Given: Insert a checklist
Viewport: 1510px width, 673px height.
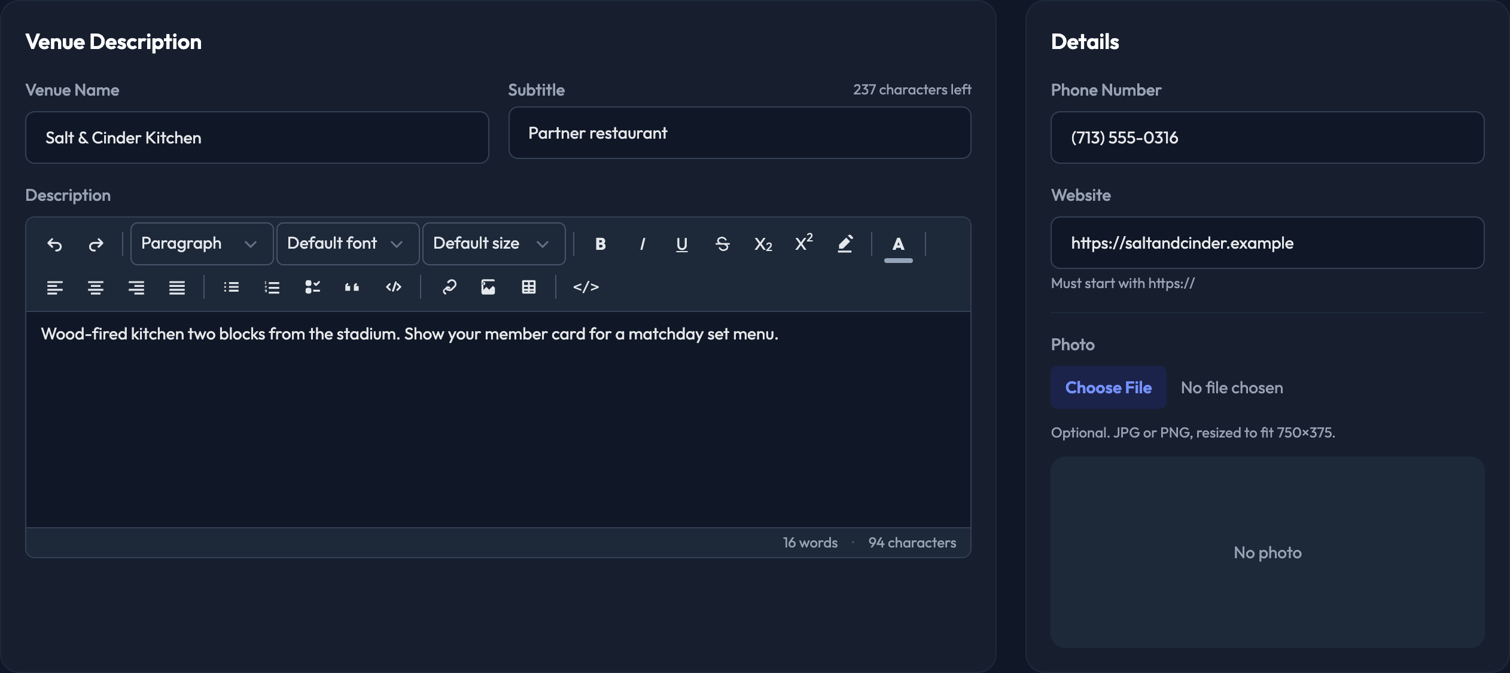Looking at the screenshot, I should [313, 287].
